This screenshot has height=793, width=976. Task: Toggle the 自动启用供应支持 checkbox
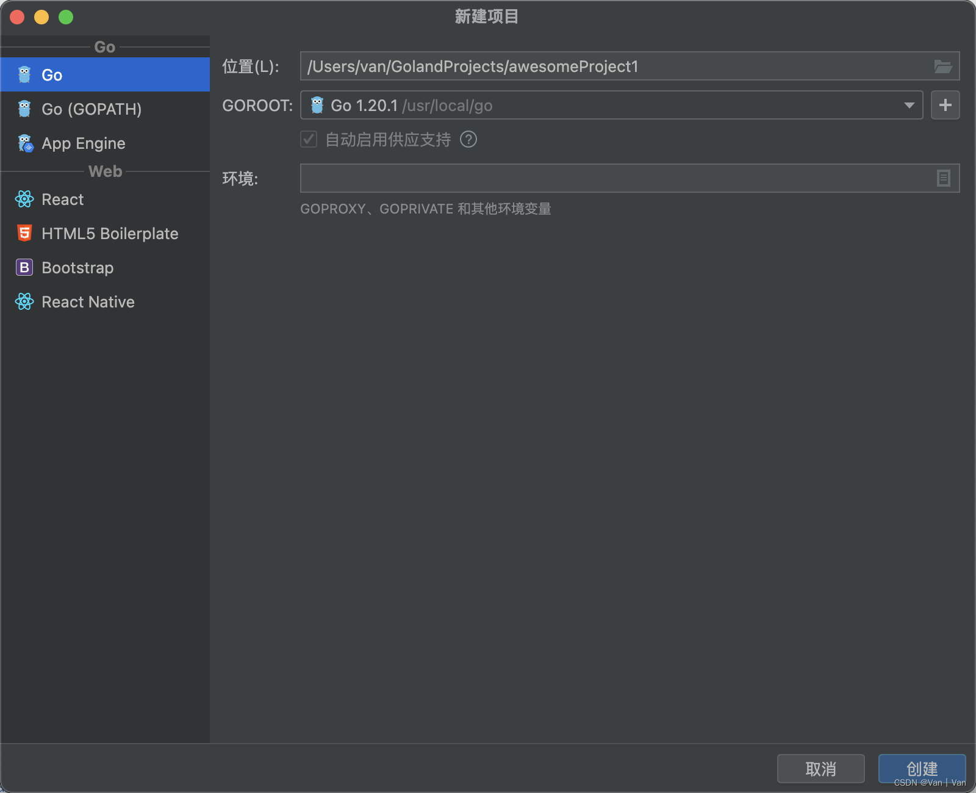tap(309, 140)
